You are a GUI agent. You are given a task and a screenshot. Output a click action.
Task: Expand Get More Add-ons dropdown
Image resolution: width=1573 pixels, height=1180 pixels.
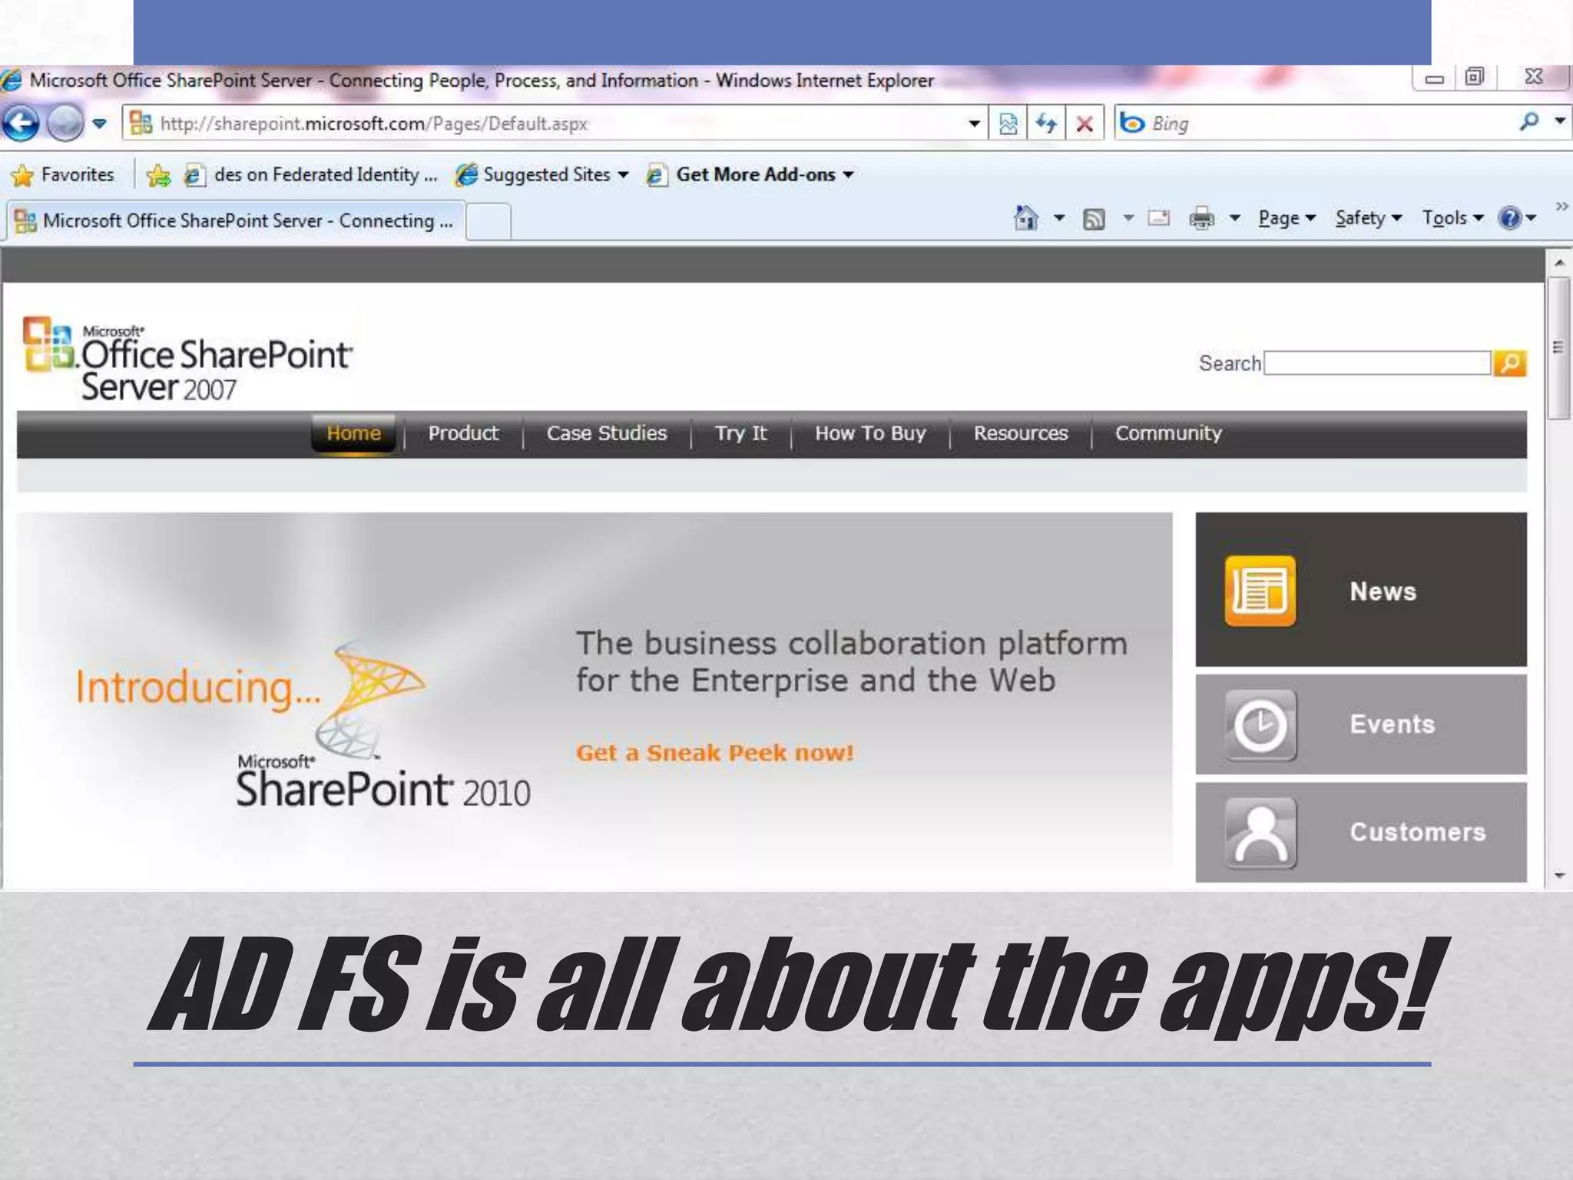[848, 176]
